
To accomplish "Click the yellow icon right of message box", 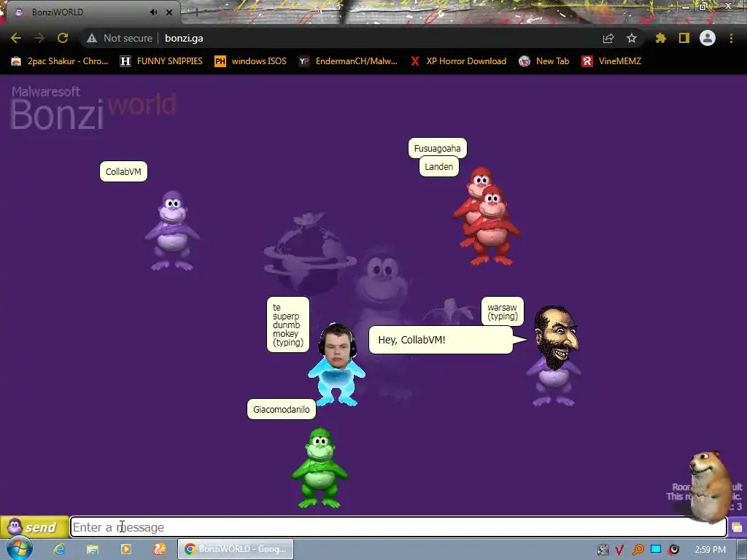I will [737, 527].
